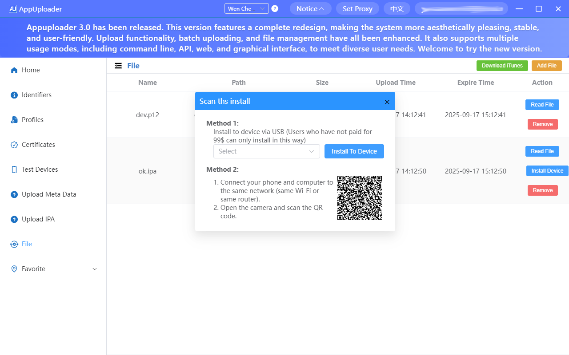Open the Identifiers menu item

[53, 95]
